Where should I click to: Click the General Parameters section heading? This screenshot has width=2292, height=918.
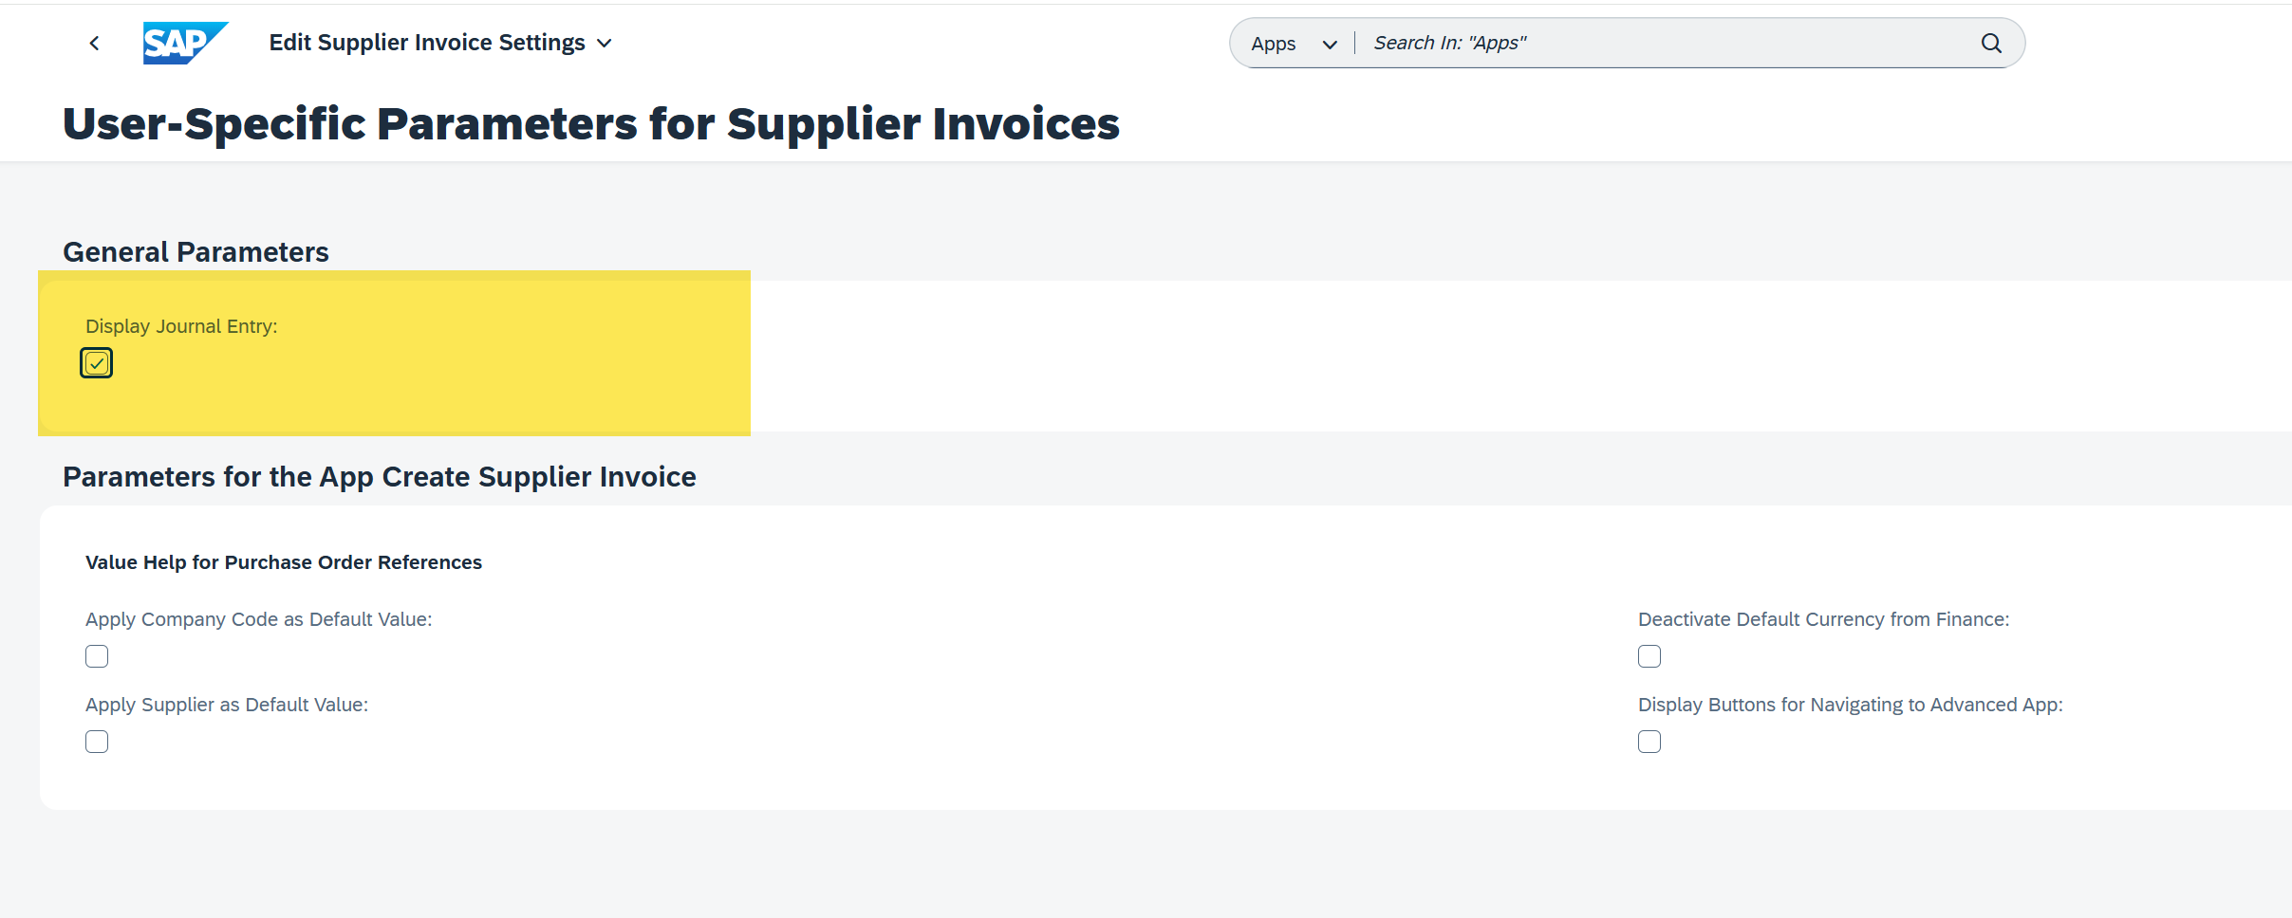(196, 252)
